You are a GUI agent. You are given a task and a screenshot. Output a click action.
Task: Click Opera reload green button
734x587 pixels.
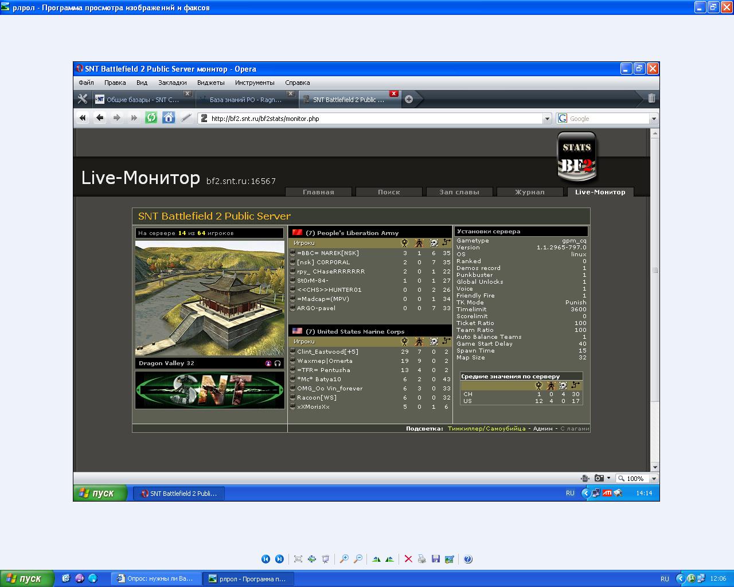[151, 118]
